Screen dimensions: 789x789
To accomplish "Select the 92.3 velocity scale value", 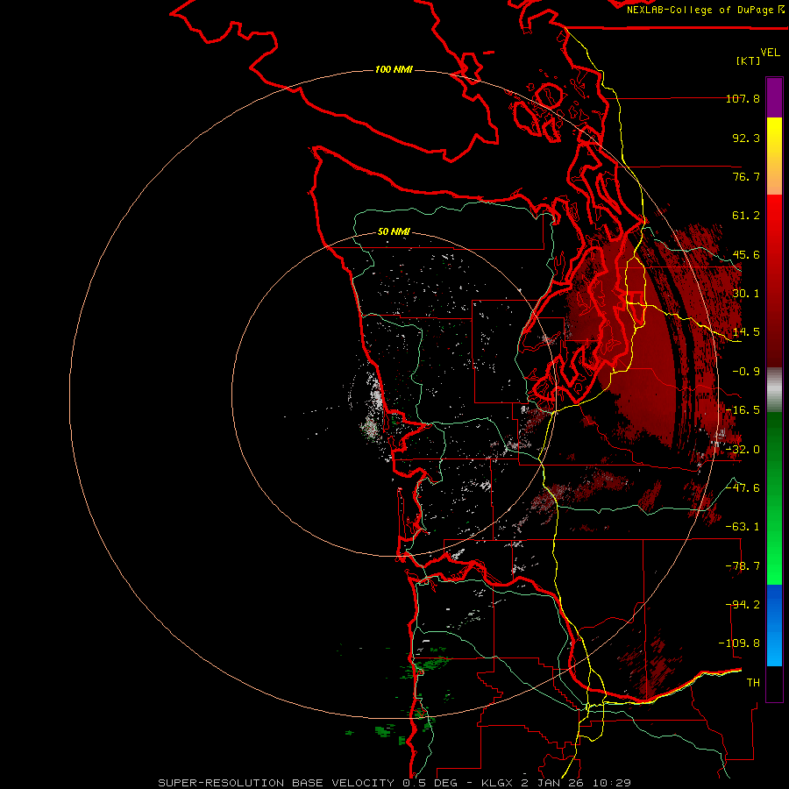I will [746, 138].
